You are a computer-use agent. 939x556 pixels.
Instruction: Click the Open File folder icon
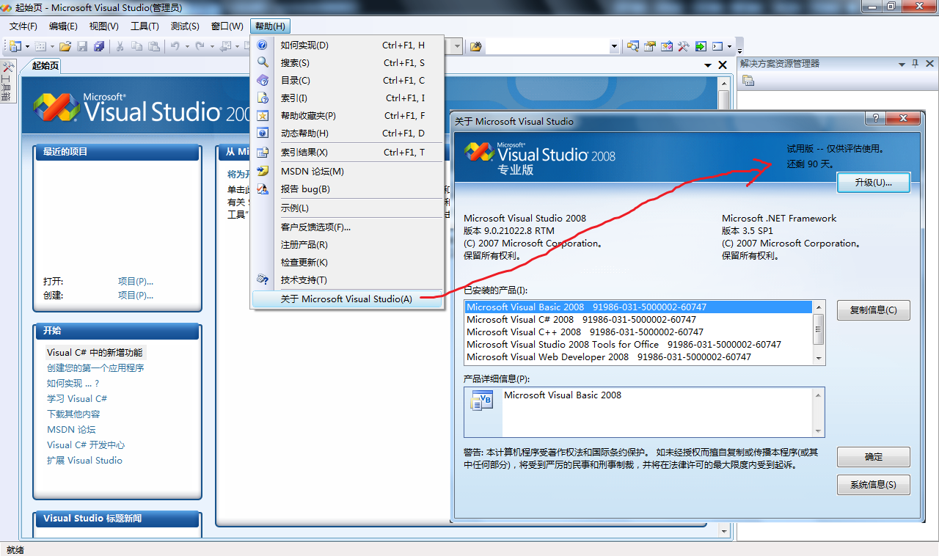pyautogui.click(x=65, y=46)
